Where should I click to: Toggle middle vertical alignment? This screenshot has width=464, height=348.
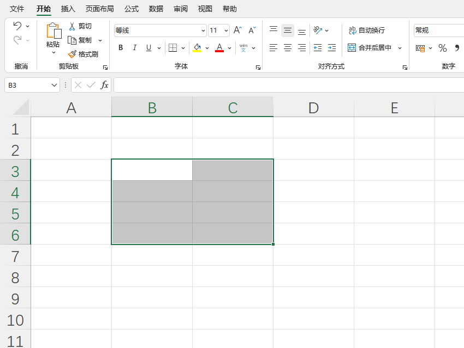288,30
